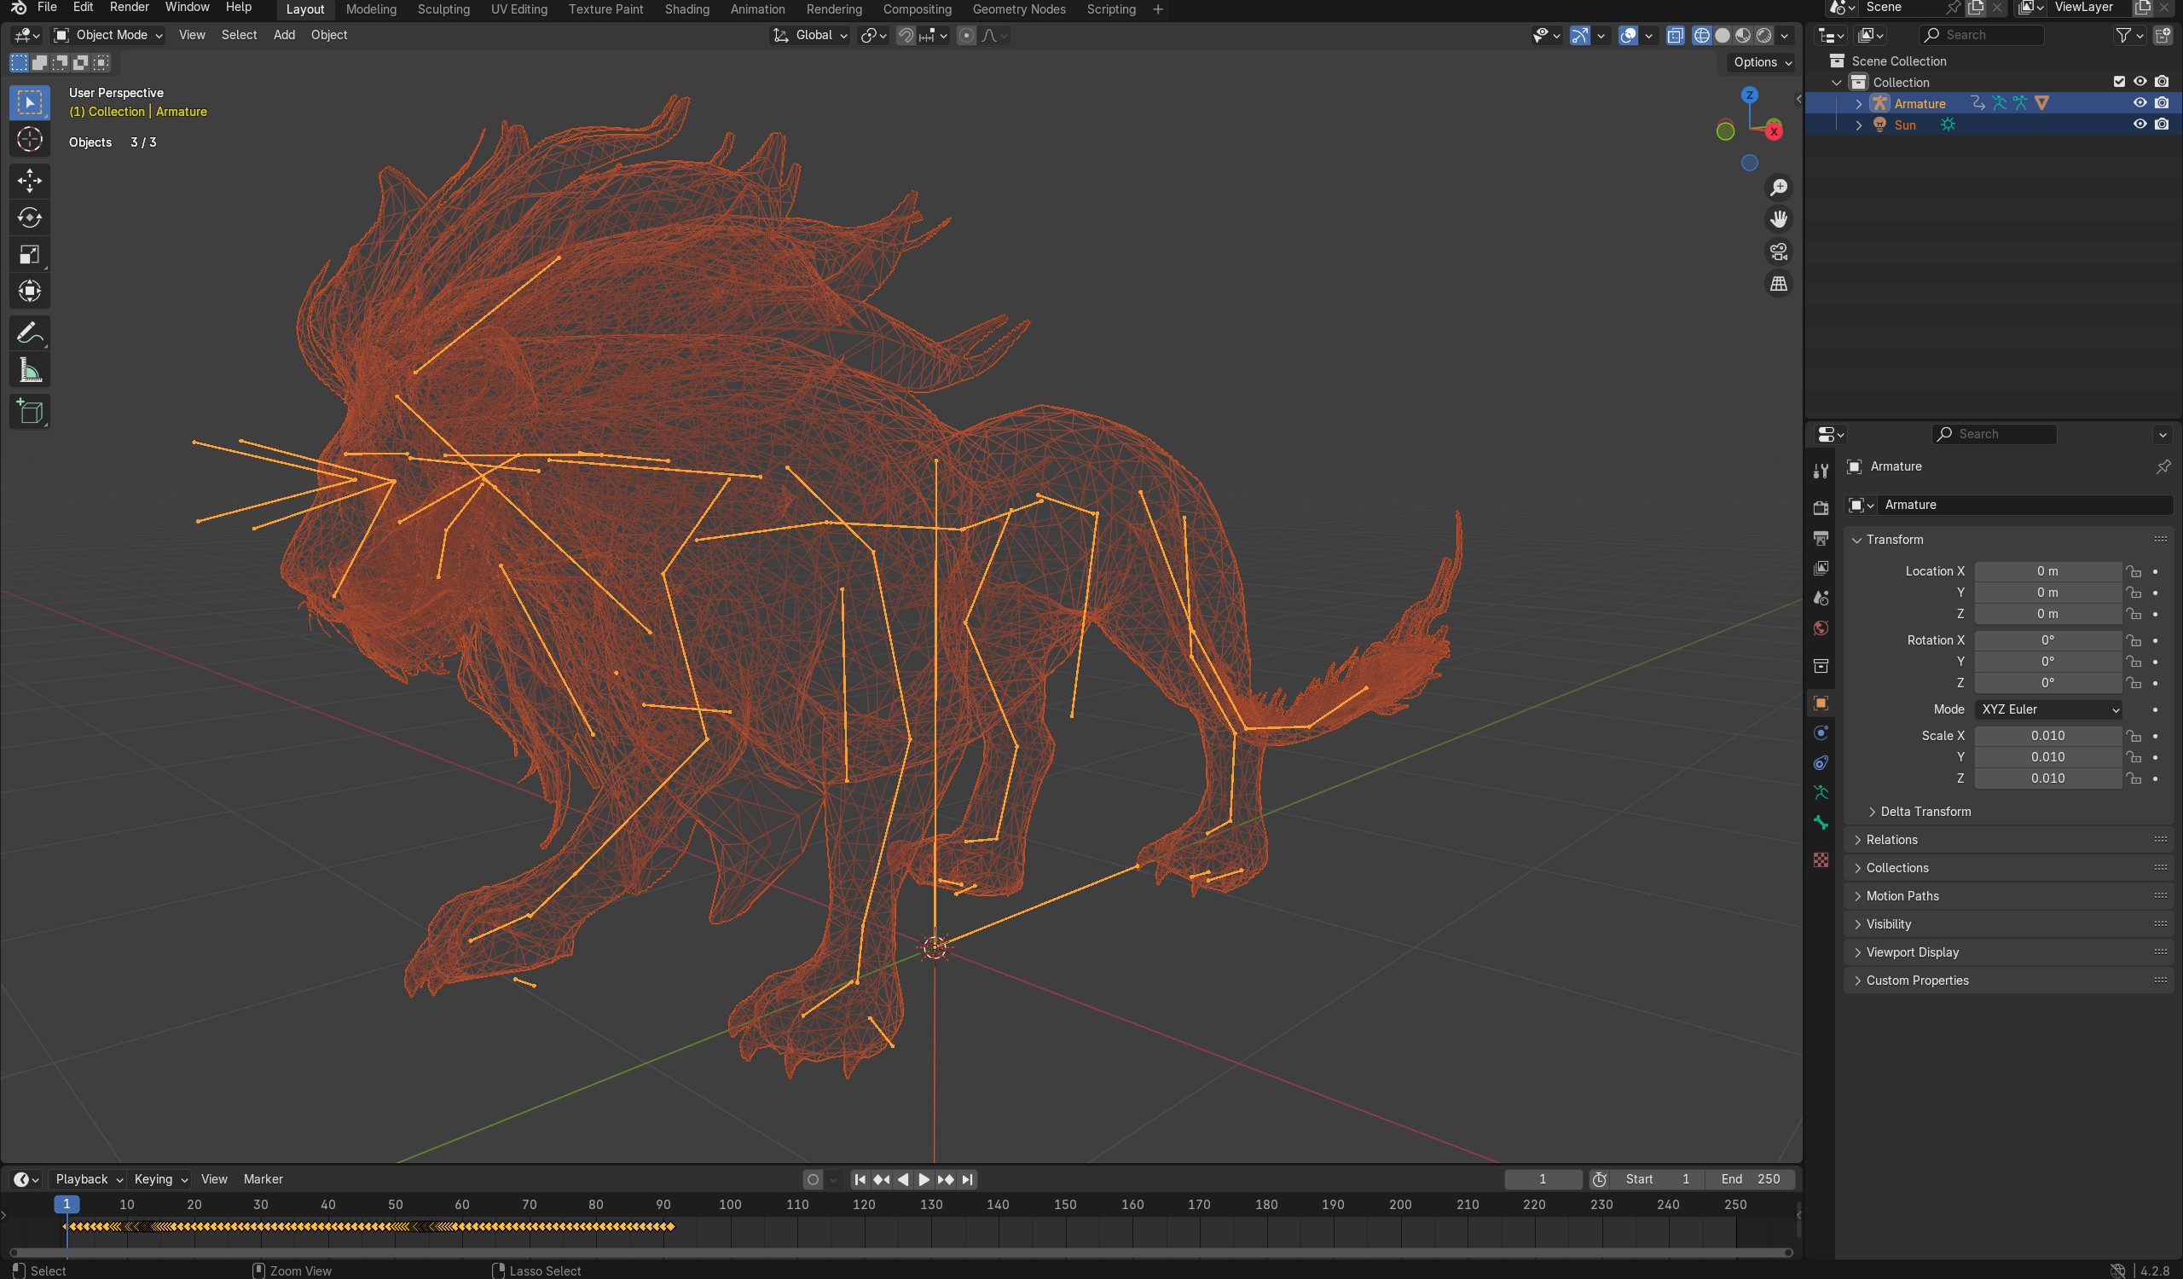Open the XYZ Euler rotation mode dropdown
This screenshot has width=2183, height=1279.
click(2049, 709)
